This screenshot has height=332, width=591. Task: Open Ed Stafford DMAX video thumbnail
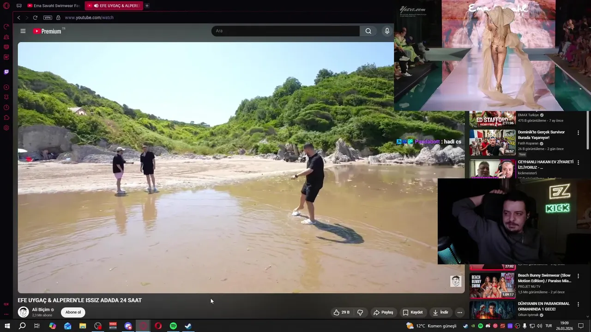(492, 119)
